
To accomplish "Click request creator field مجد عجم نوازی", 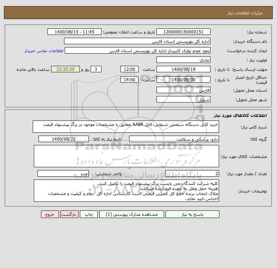I will (138, 50).
